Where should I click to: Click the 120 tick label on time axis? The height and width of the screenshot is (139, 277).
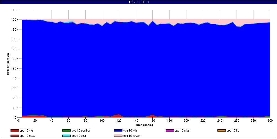(x=119, y=121)
